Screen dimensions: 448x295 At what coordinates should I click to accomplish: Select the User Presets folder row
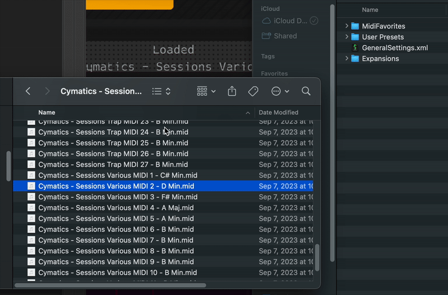(x=393, y=37)
